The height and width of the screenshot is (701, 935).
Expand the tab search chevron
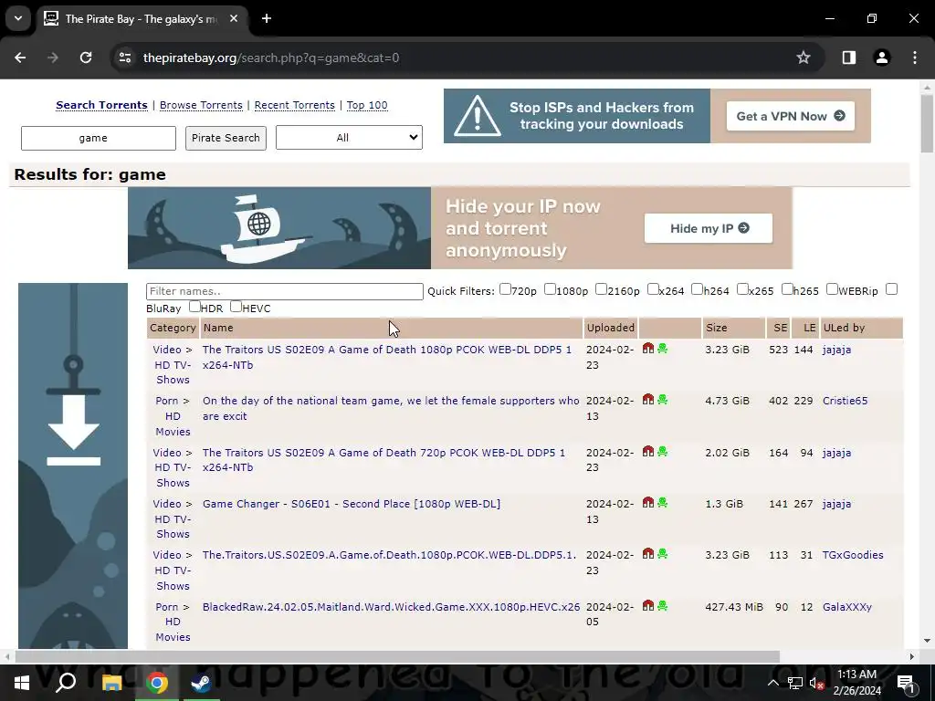click(18, 18)
